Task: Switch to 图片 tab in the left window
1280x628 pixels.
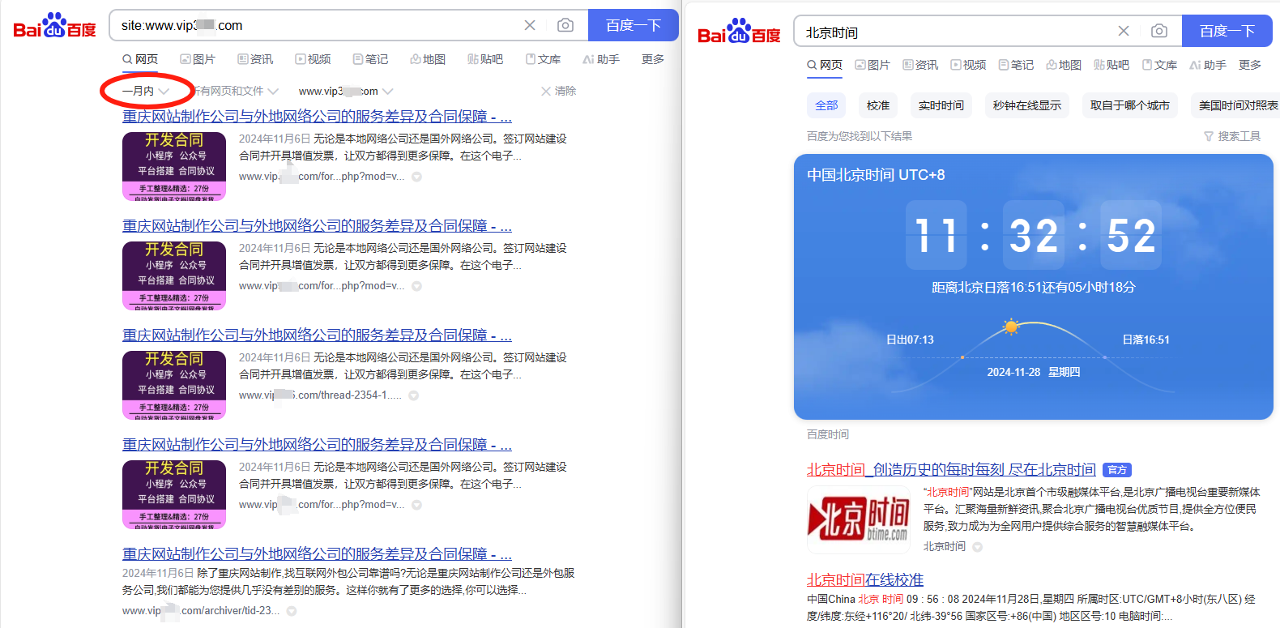Action: click(198, 59)
